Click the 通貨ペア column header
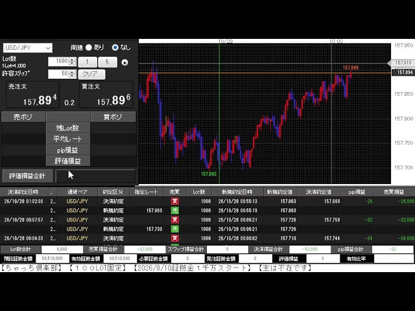Image resolution: width=415 pixels, height=311 pixels. click(77, 192)
